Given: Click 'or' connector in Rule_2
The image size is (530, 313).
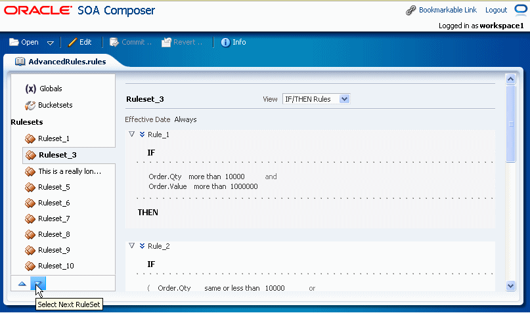Looking at the screenshot, I should click(x=312, y=288).
